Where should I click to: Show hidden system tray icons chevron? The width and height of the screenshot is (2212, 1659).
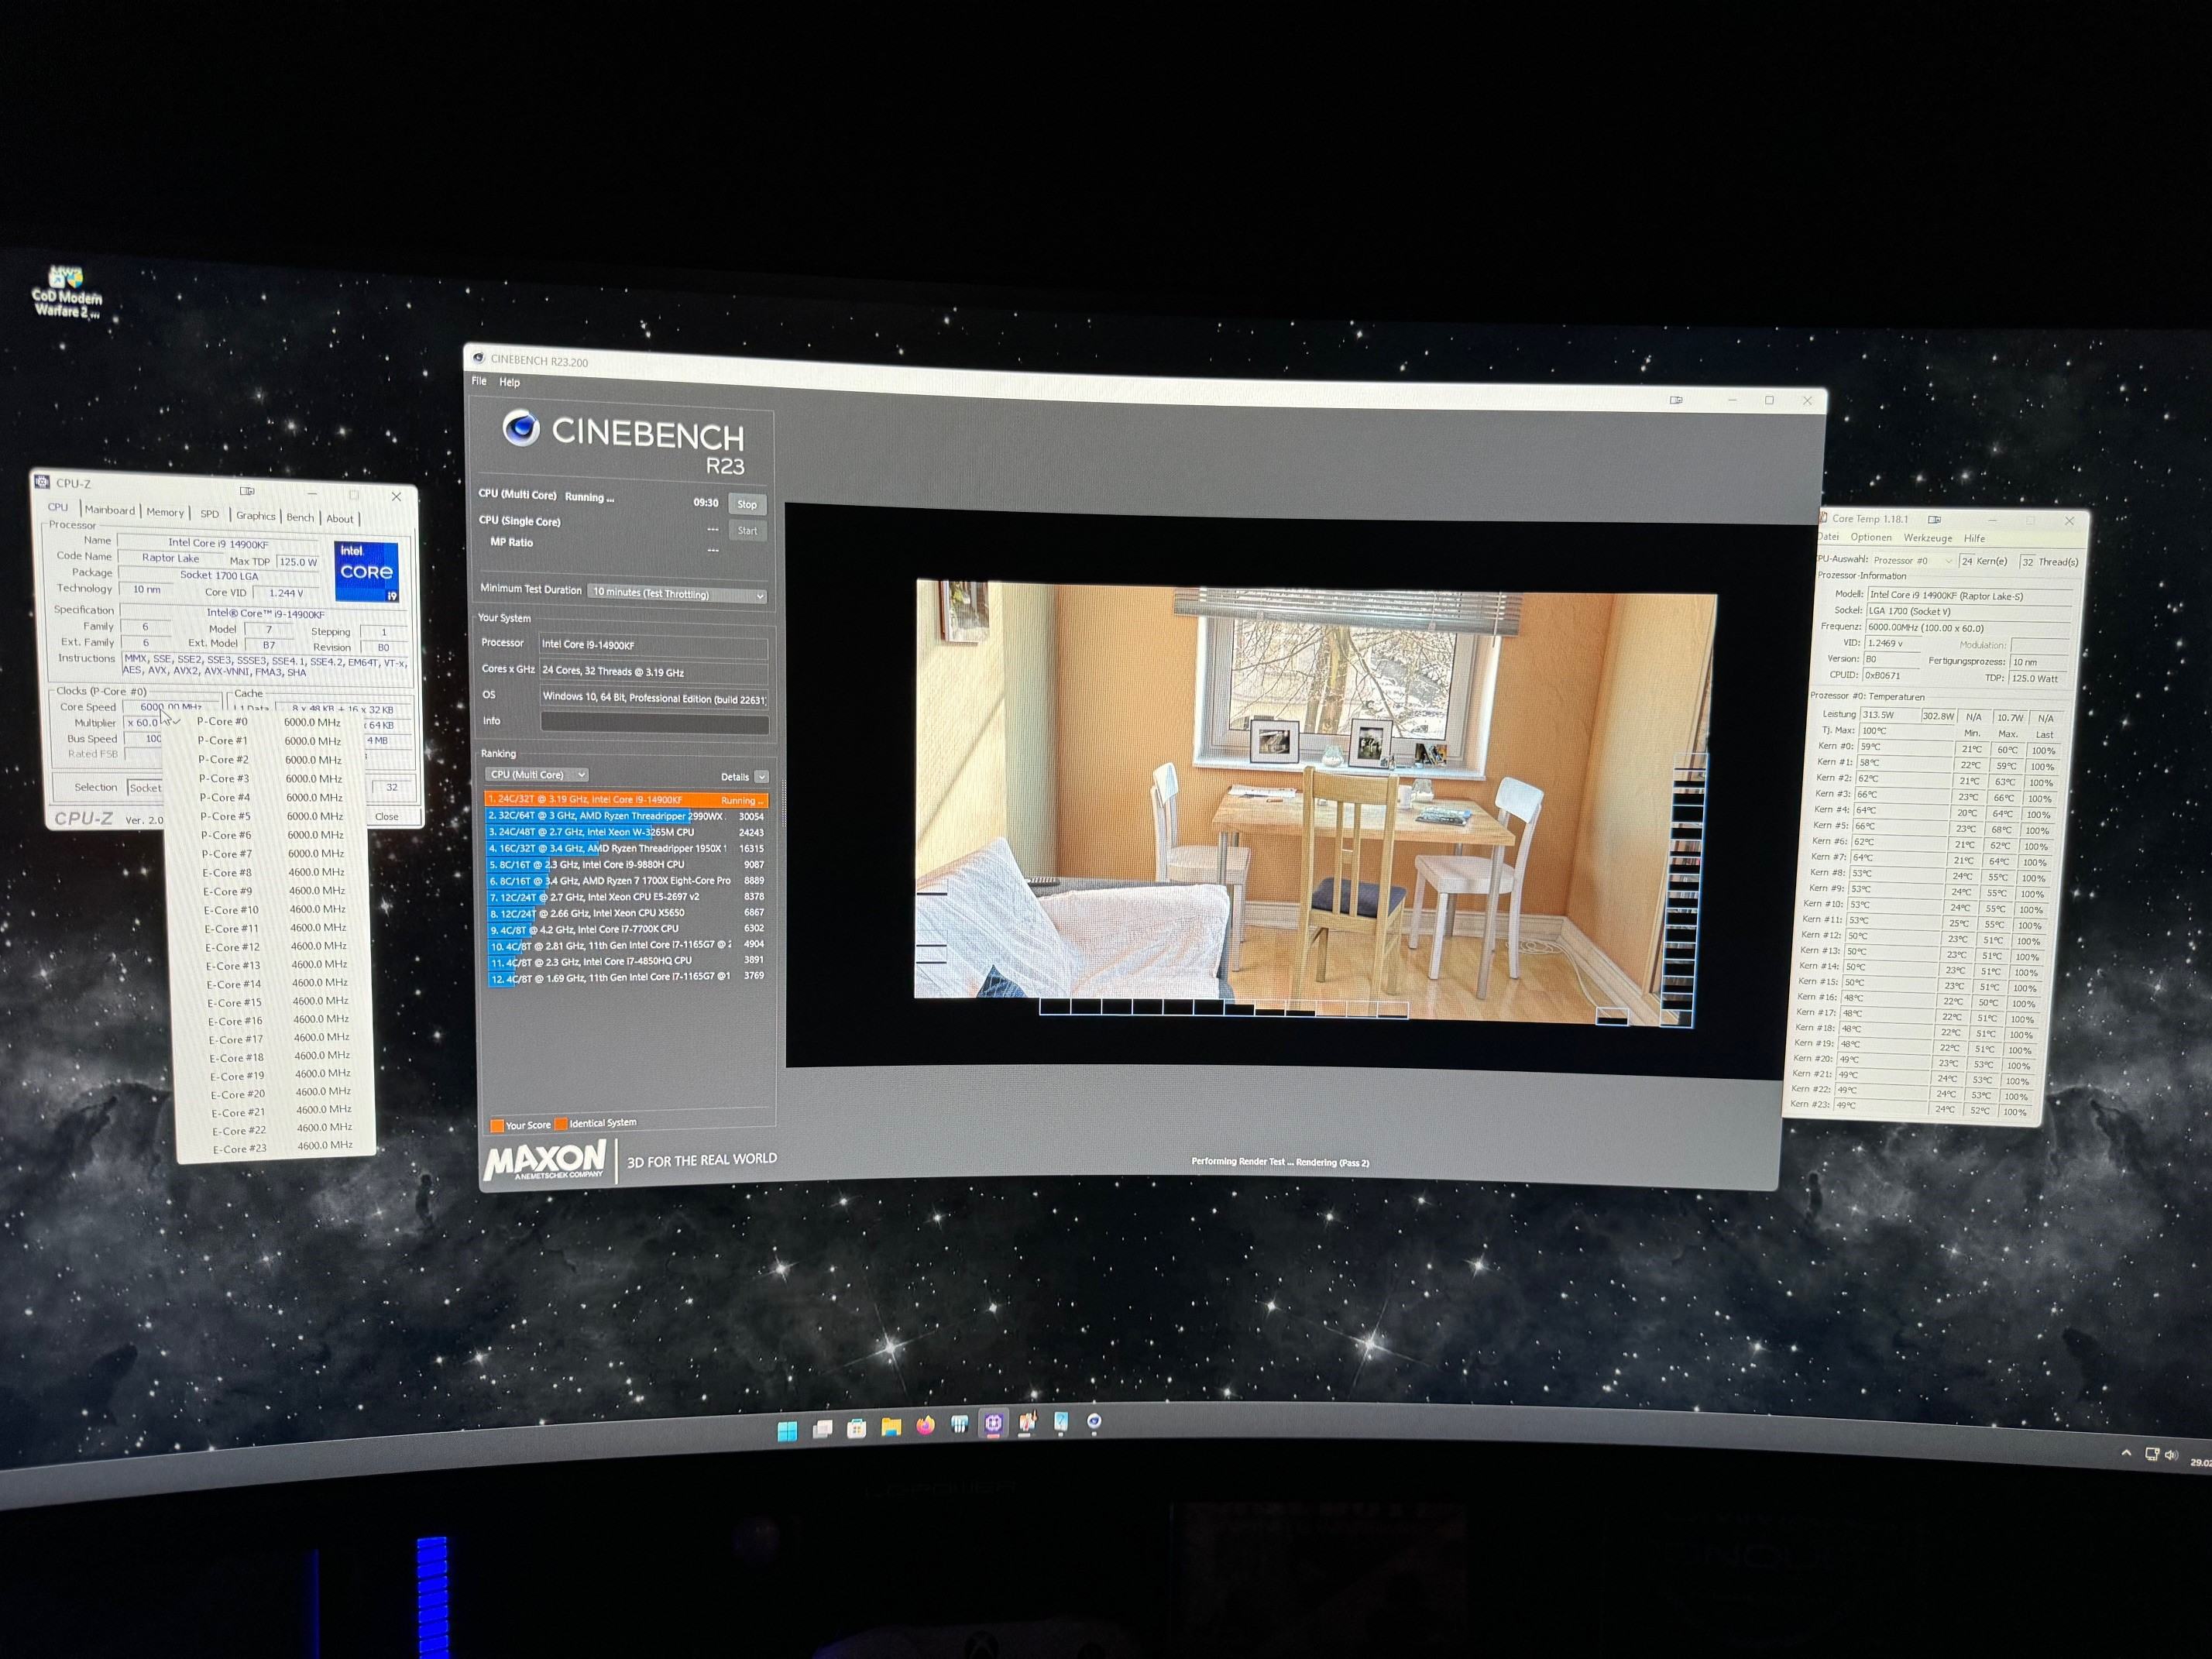pos(2125,1453)
